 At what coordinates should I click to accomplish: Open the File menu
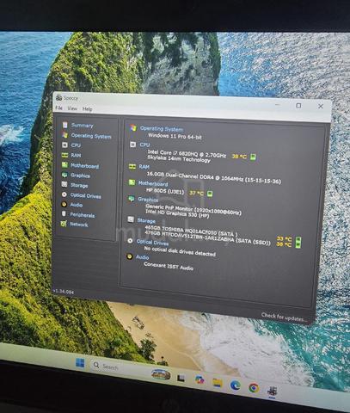[x=58, y=108]
